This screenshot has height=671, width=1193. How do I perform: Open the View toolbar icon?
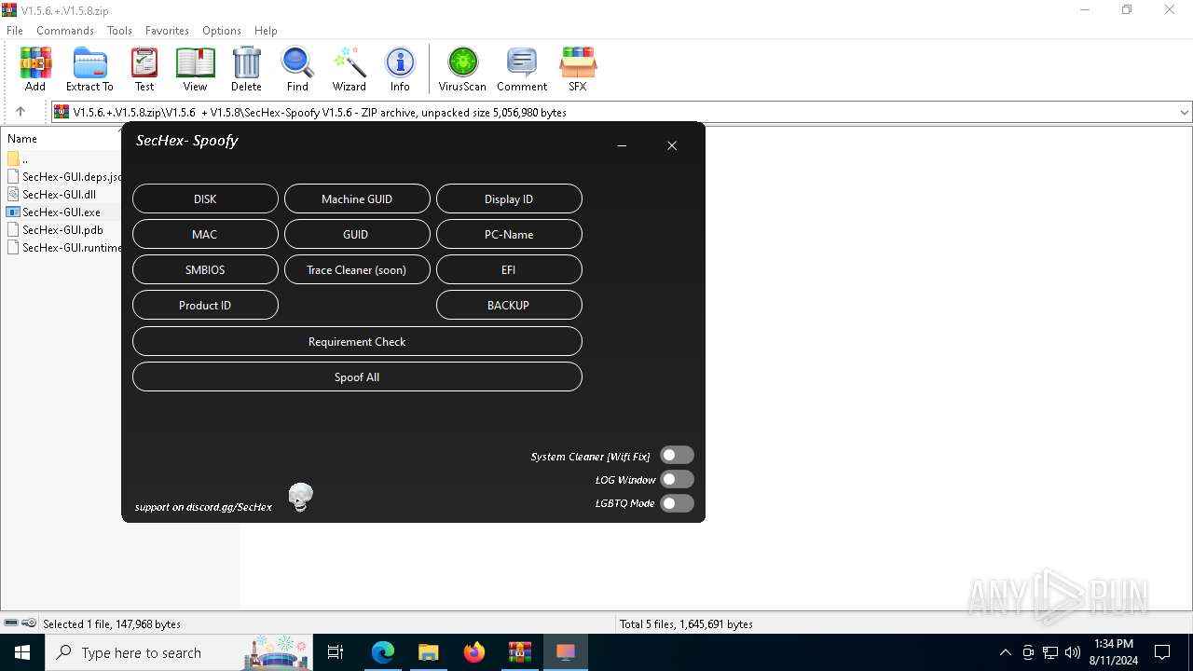(195, 70)
